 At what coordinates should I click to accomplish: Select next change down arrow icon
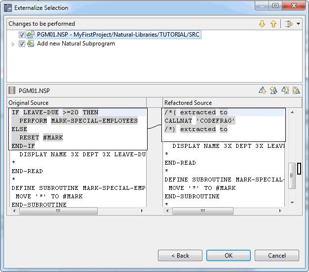click(x=262, y=24)
